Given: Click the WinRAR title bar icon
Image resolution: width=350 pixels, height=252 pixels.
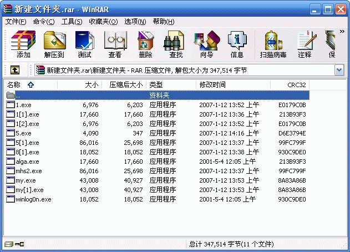Looking at the screenshot, I should point(8,9).
